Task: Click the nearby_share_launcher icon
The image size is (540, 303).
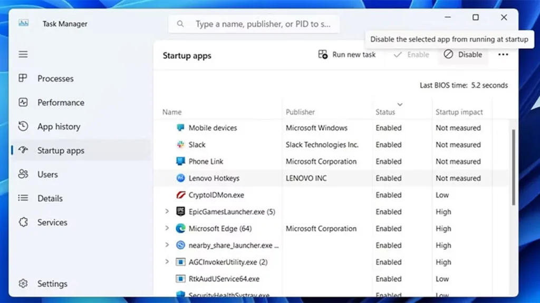Action: (180, 245)
